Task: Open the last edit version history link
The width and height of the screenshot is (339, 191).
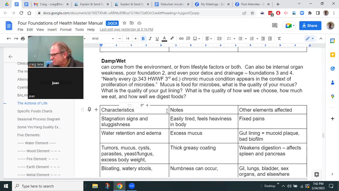Action: point(126,29)
